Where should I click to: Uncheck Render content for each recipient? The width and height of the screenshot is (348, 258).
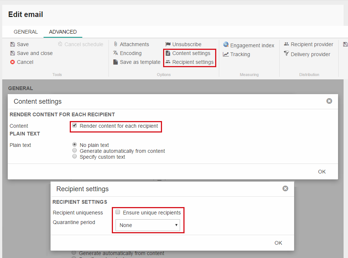coord(75,125)
